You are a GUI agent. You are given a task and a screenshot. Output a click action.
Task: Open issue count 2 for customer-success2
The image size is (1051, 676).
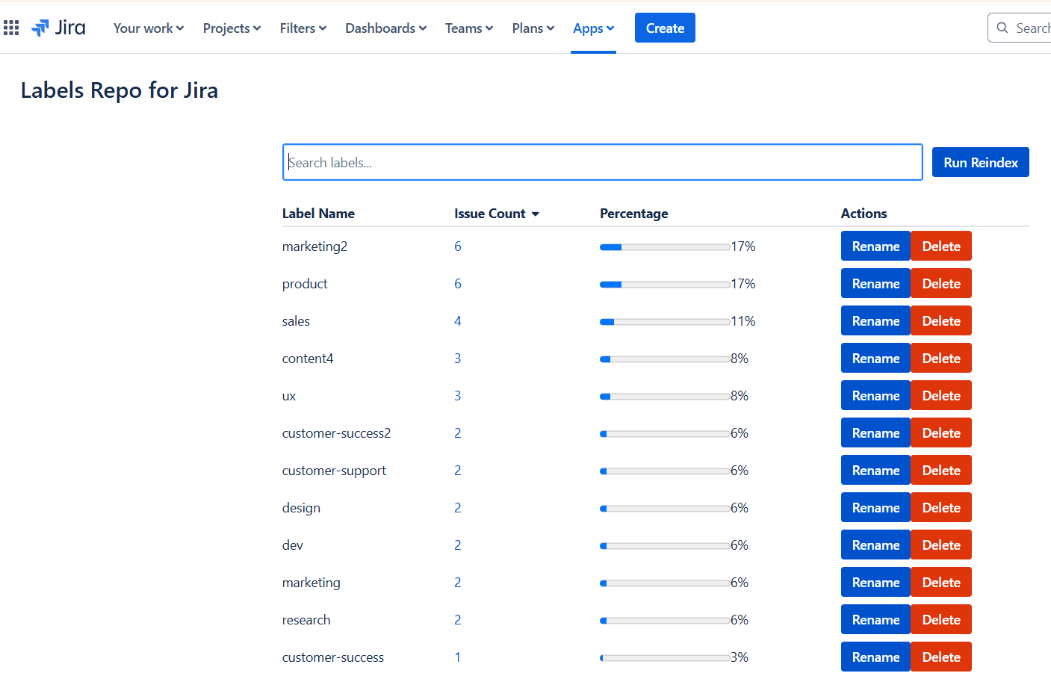point(458,433)
